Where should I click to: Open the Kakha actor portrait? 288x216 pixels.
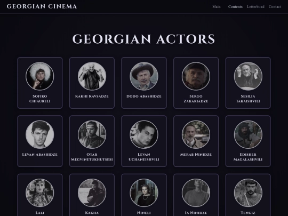click(x=92, y=193)
